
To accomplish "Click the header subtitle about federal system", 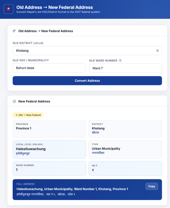I will (x=58, y=12).
